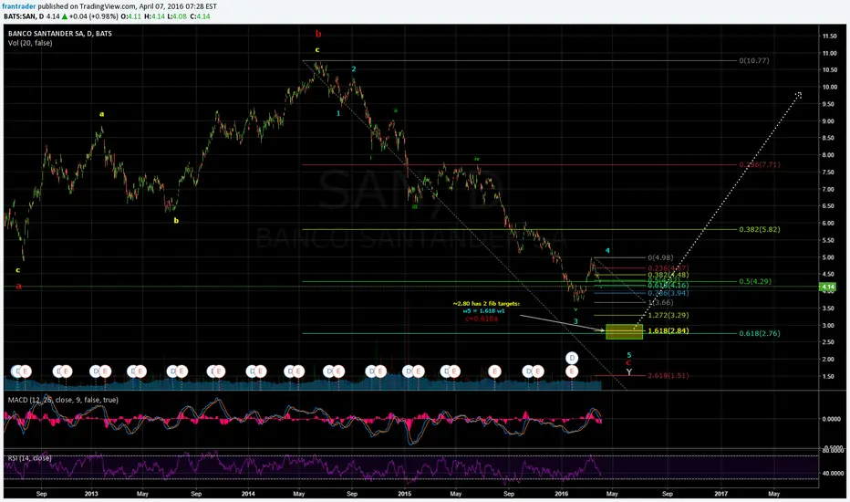
Task: Click the green 4.14 current price tag
Action: [x=828, y=287]
